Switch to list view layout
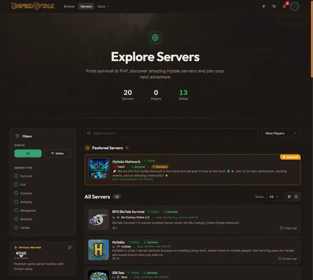 (289, 197)
